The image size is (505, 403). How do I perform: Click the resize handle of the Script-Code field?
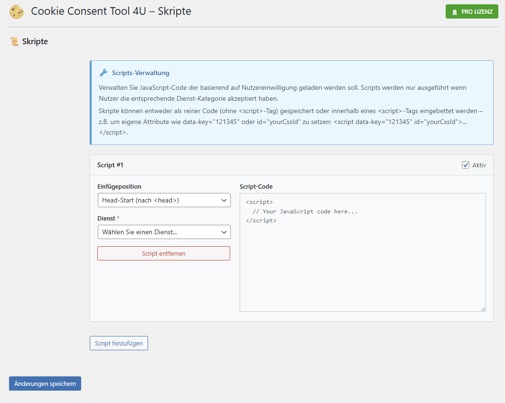click(x=483, y=309)
